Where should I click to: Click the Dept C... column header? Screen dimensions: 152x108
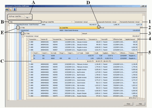[72, 53]
